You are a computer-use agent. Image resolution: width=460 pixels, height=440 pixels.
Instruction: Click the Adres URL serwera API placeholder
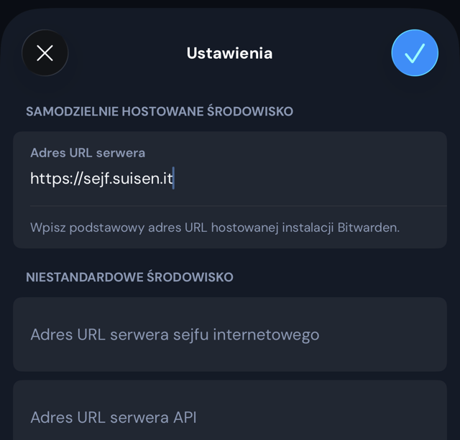(114, 417)
